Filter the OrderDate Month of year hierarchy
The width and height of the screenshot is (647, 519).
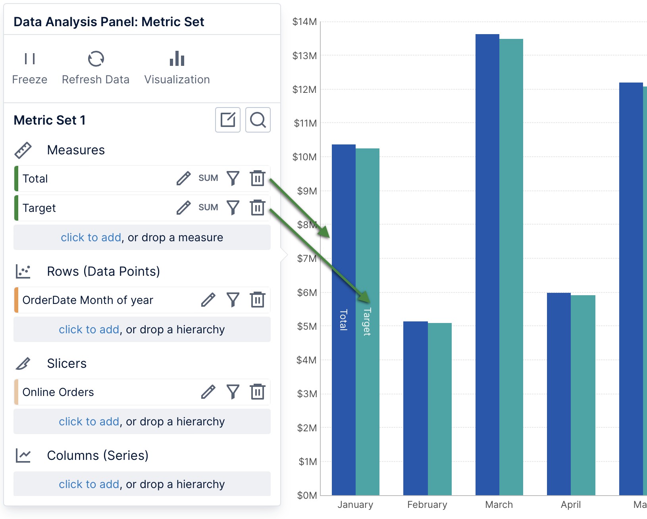(233, 300)
